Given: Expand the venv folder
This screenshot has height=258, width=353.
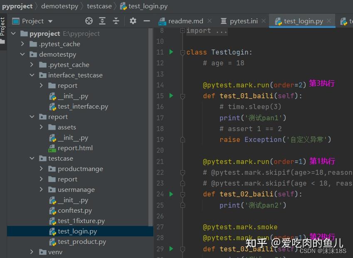Looking at the screenshot, I should pos(31,252).
